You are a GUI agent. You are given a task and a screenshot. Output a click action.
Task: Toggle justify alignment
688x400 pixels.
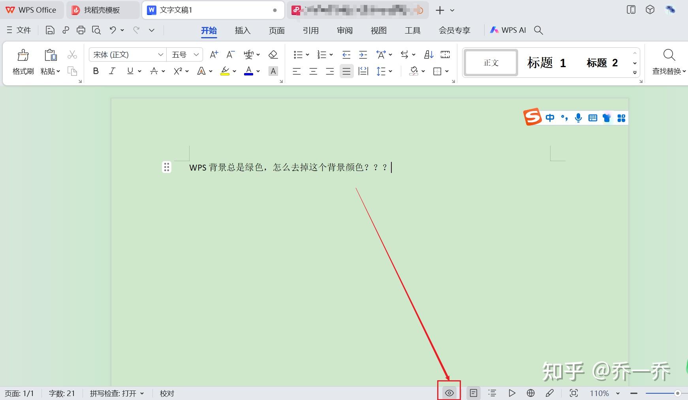[x=346, y=71]
